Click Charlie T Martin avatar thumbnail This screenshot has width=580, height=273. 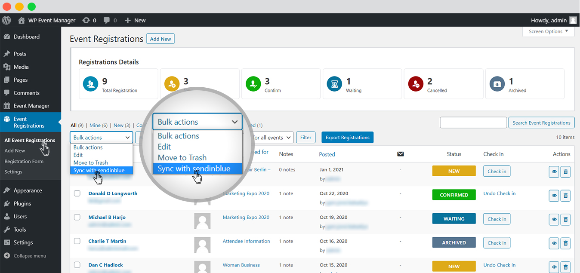click(x=202, y=245)
